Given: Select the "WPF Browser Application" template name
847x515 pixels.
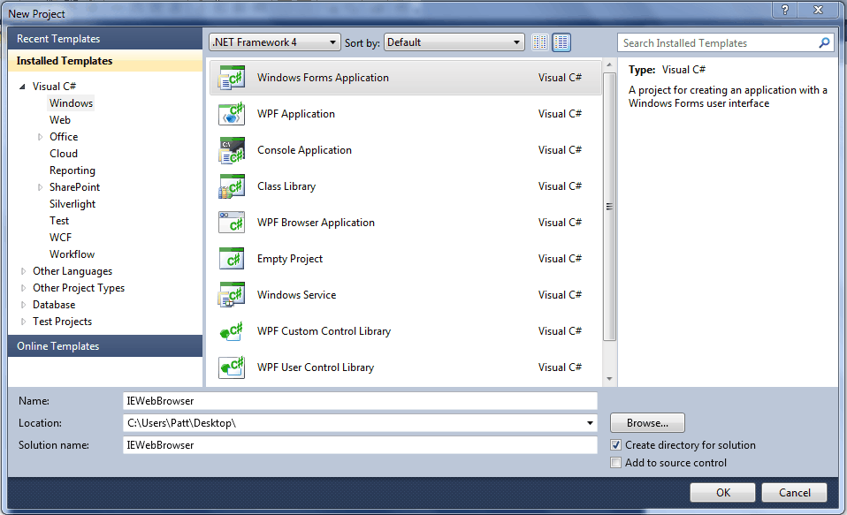Looking at the screenshot, I should pos(316,223).
